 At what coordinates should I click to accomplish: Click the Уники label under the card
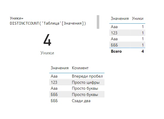pyautogui.click(x=47, y=53)
